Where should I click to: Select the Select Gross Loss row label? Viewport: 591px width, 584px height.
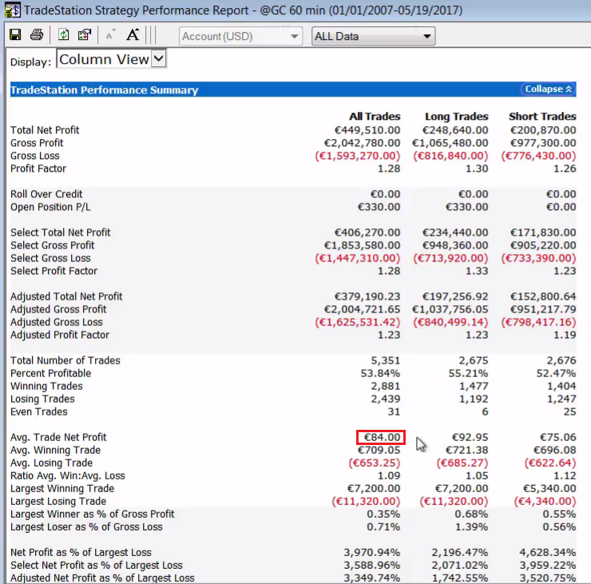(x=50, y=258)
